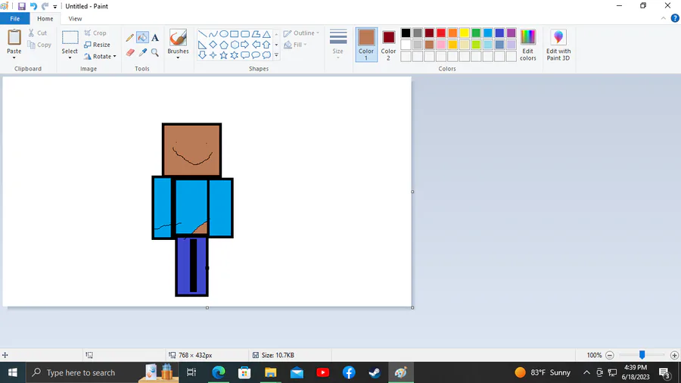Switch to the View tab
681x383 pixels.
[75, 19]
